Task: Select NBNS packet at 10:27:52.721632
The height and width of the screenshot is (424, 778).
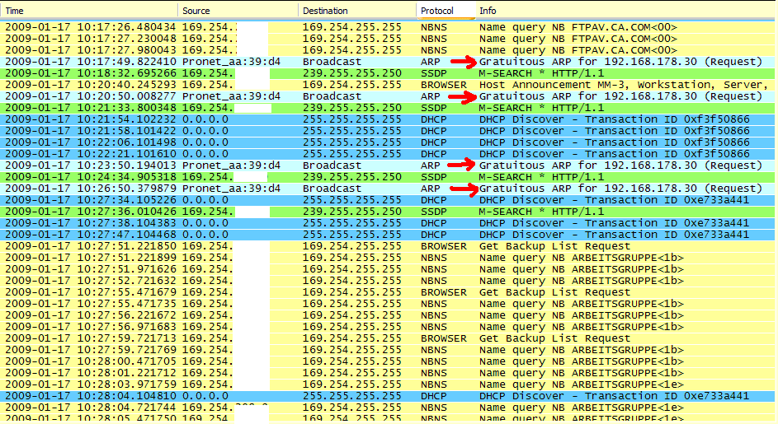Action: pos(388,281)
